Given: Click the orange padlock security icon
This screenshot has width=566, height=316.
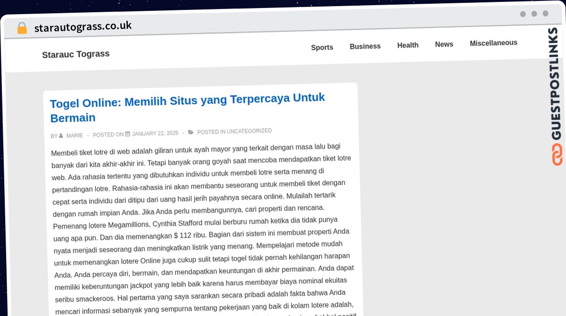Looking at the screenshot, I should point(22,28).
